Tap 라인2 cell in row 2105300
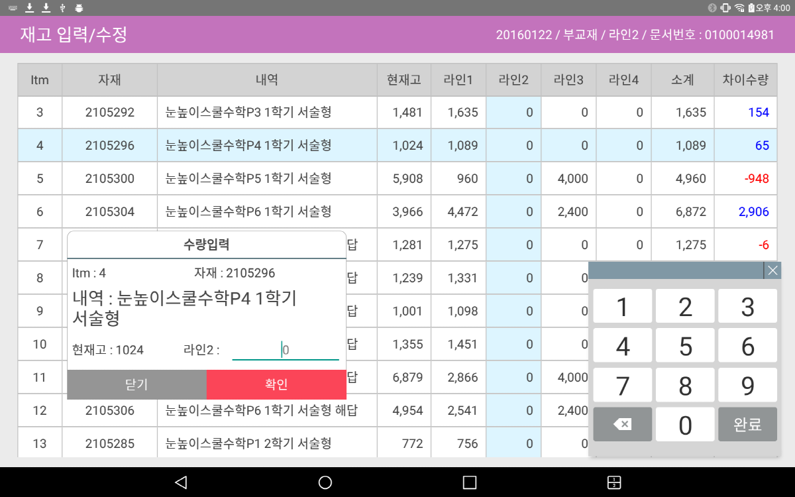Viewport: 795px width, 497px height. point(513,179)
